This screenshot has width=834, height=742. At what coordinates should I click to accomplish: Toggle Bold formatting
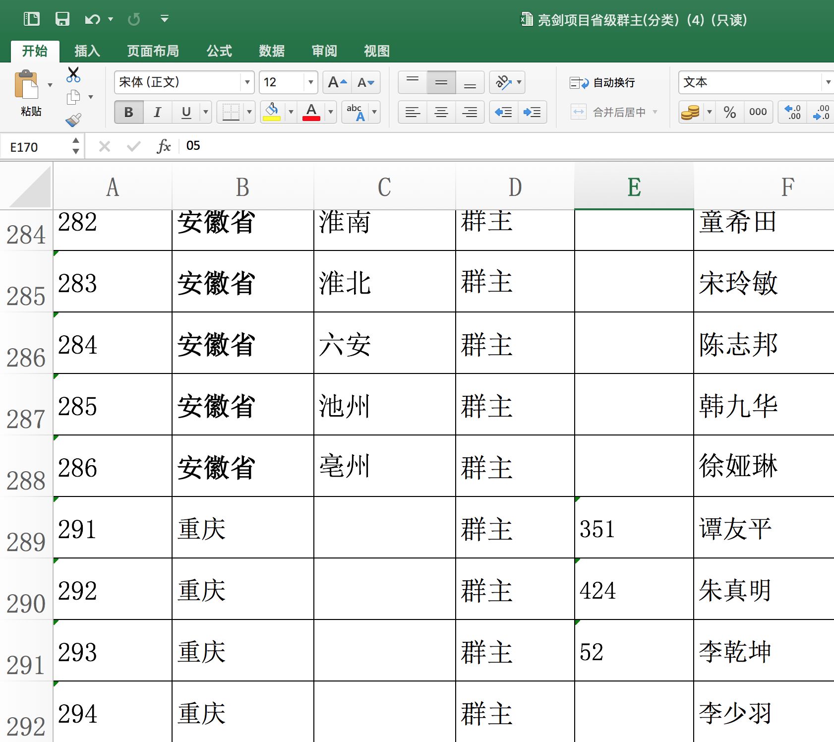[x=129, y=112]
